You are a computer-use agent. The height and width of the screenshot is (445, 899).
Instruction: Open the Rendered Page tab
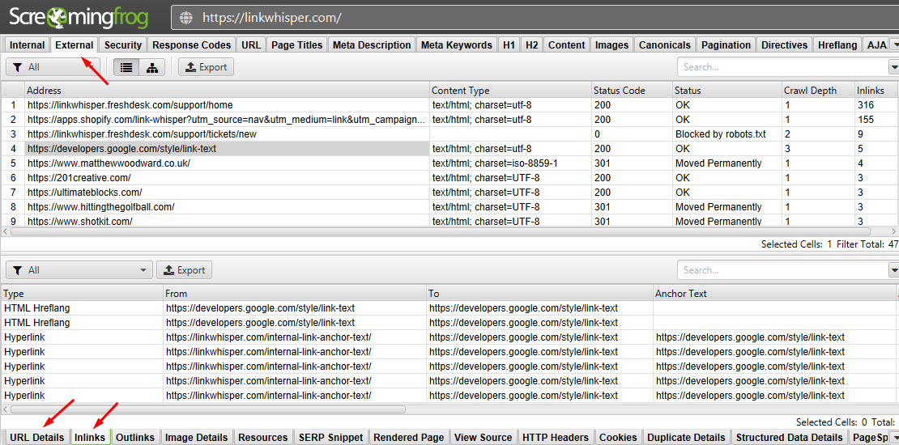(409, 437)
